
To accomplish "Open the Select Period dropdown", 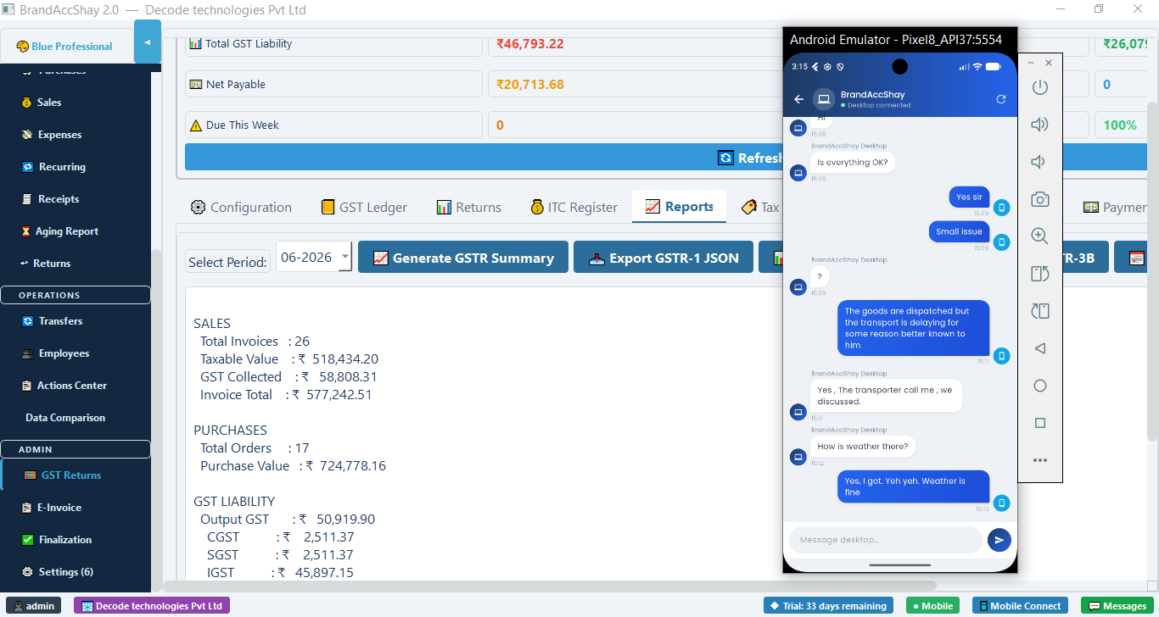I will click(x=314, y=258).
